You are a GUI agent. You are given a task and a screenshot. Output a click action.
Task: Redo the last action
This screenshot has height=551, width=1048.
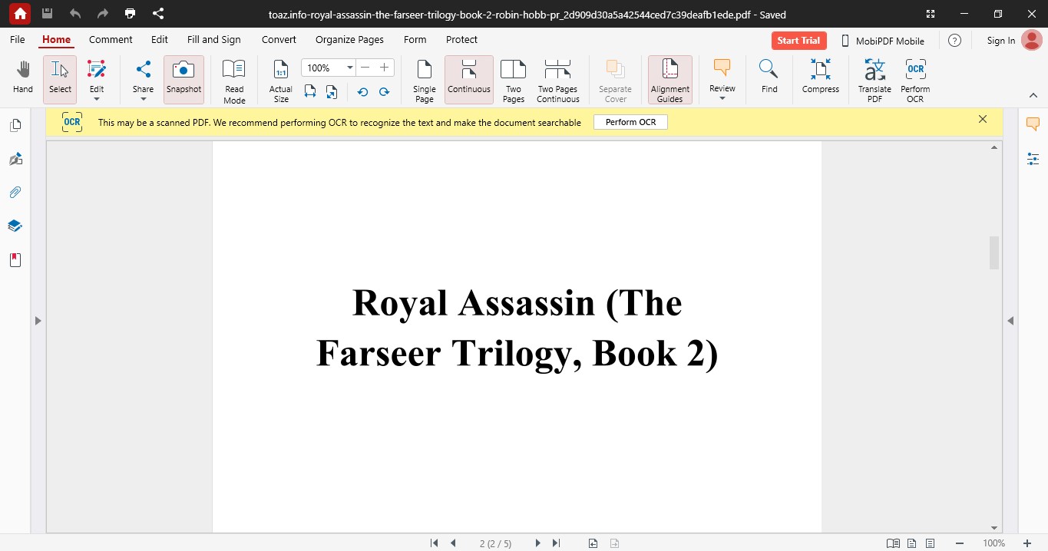pyautogui.click(x=103, y=14)
